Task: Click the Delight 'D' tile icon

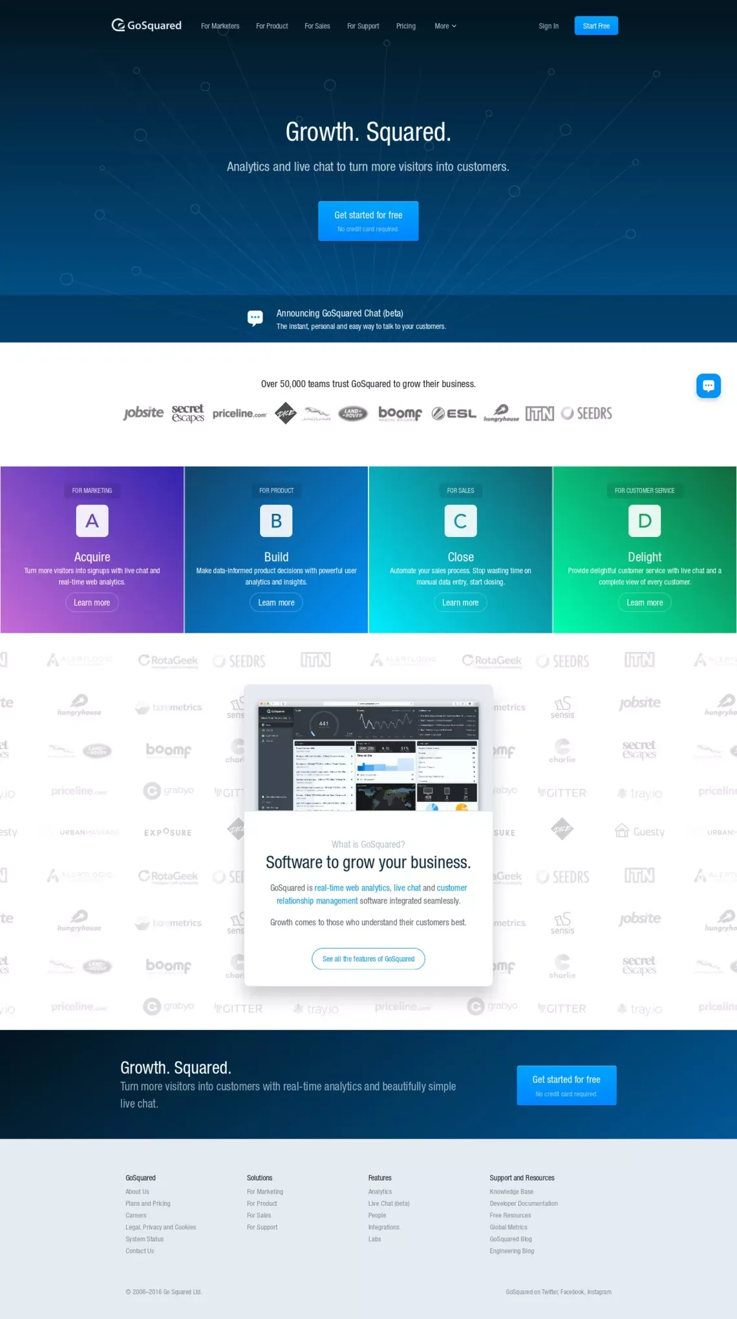Action: click(645, 521)
